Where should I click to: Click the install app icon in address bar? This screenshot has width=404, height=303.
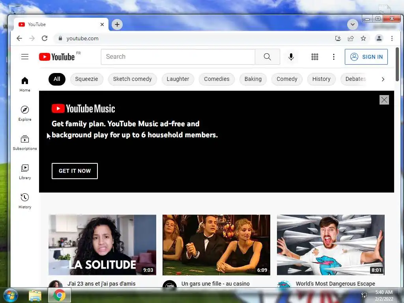338,38
